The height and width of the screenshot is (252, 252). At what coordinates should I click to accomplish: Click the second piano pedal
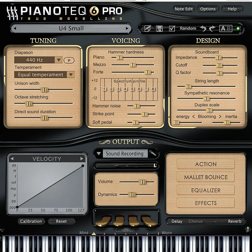(119, 221)
